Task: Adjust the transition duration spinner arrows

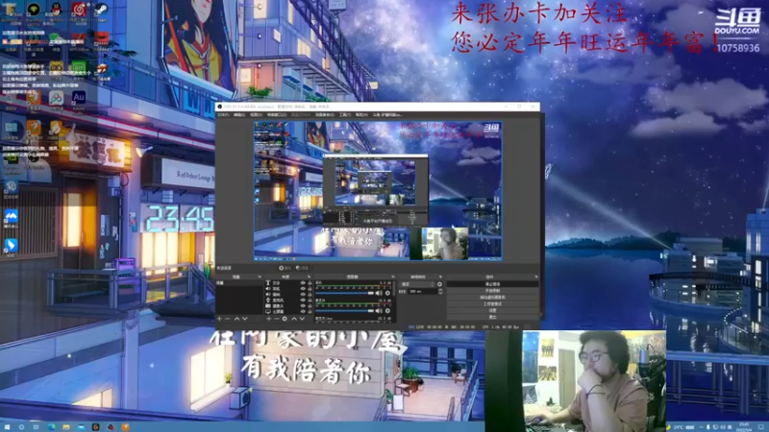Action: 440,292
